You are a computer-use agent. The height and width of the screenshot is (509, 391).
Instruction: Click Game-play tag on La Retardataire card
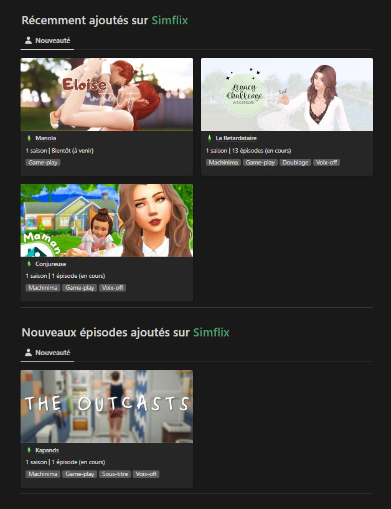pyautogui.click(x=260, y=163)
